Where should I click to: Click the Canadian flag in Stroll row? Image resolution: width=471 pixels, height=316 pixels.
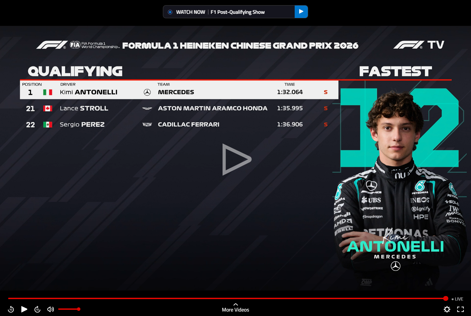click(48, 108)
